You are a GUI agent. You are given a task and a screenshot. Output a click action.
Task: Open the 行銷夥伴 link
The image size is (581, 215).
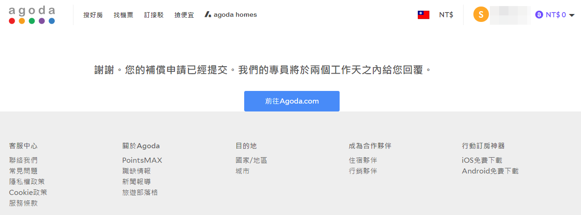pos(363,171)
